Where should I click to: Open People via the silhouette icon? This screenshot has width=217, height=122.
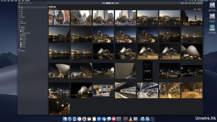coord(19,11)
